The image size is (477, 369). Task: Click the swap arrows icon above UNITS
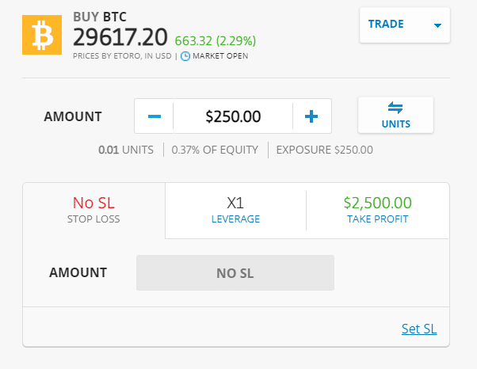(395, 108)
